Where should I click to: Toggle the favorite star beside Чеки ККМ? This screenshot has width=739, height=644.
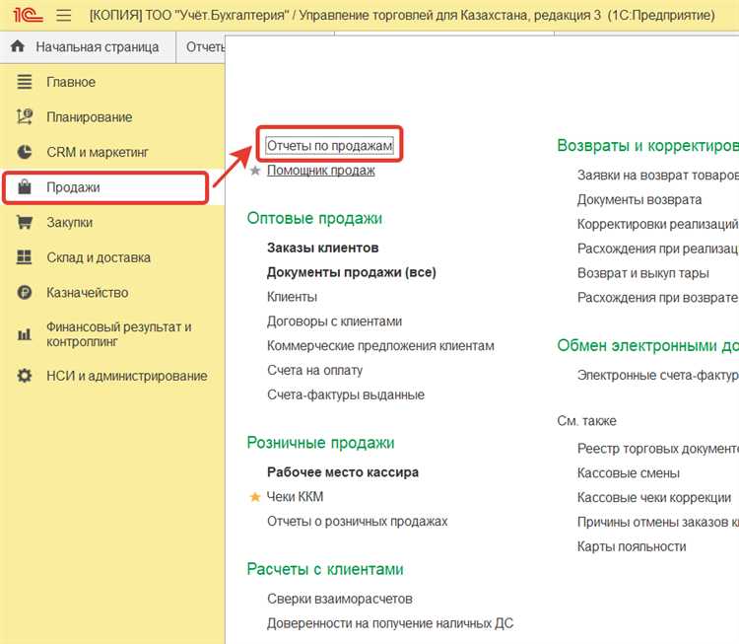255,497
